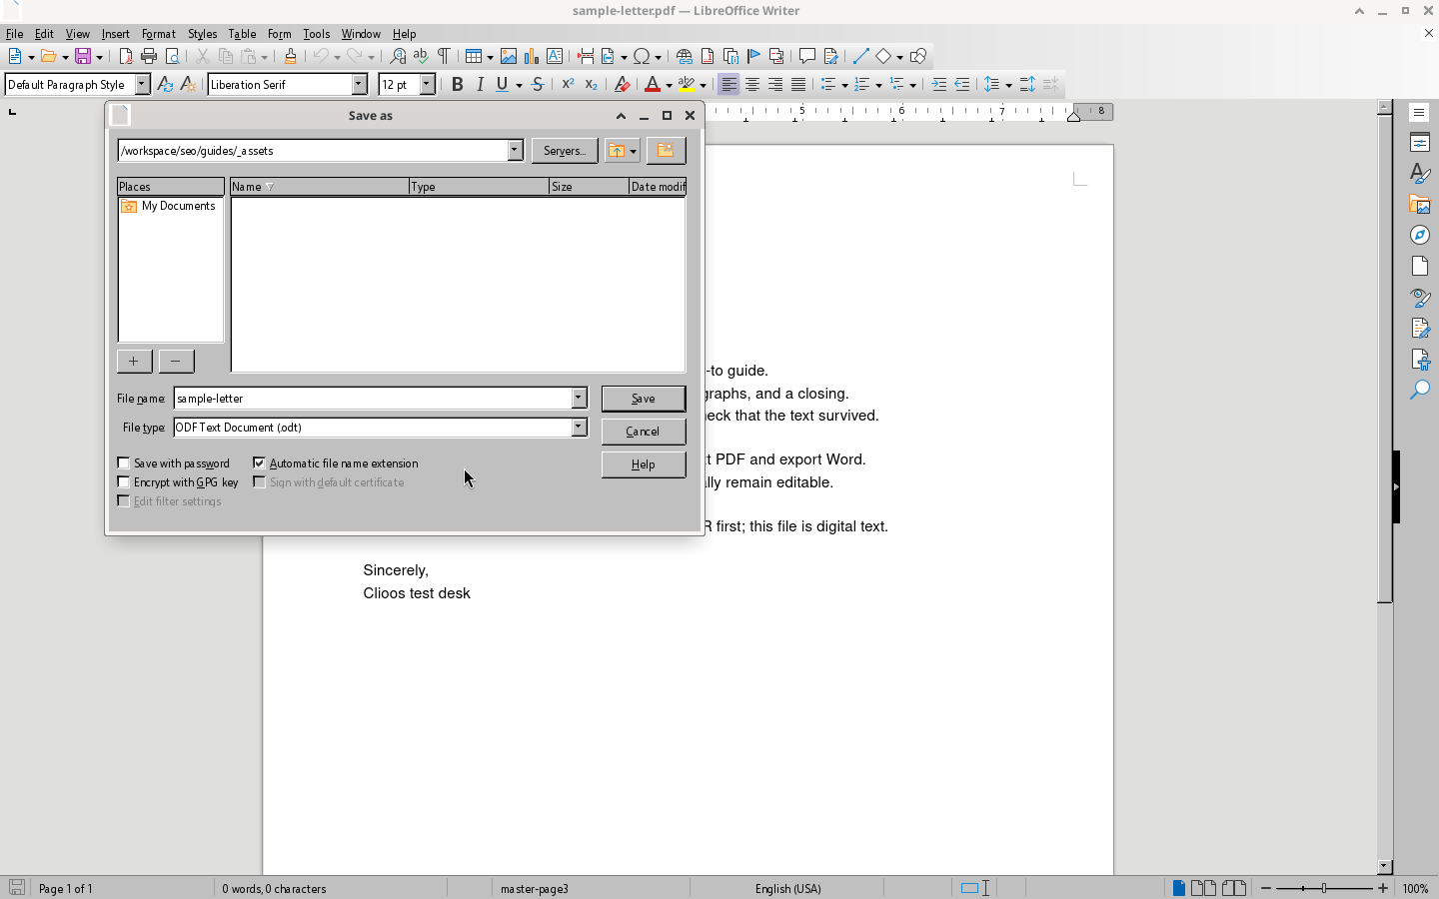Click Find and Replace toolbar icon

398,56
